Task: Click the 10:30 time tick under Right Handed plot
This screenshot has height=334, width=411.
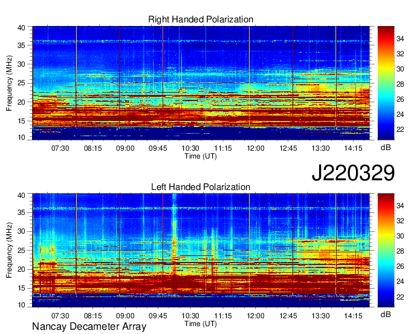Action: (190, 148)
